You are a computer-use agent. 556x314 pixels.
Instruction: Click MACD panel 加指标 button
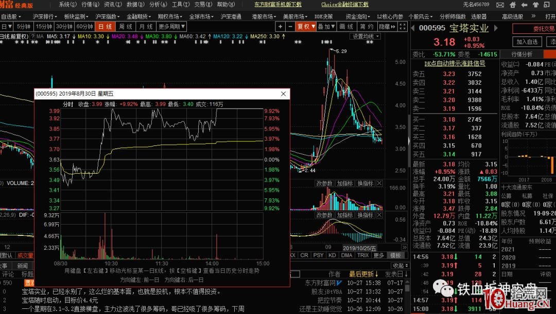(x=344, y=215)
